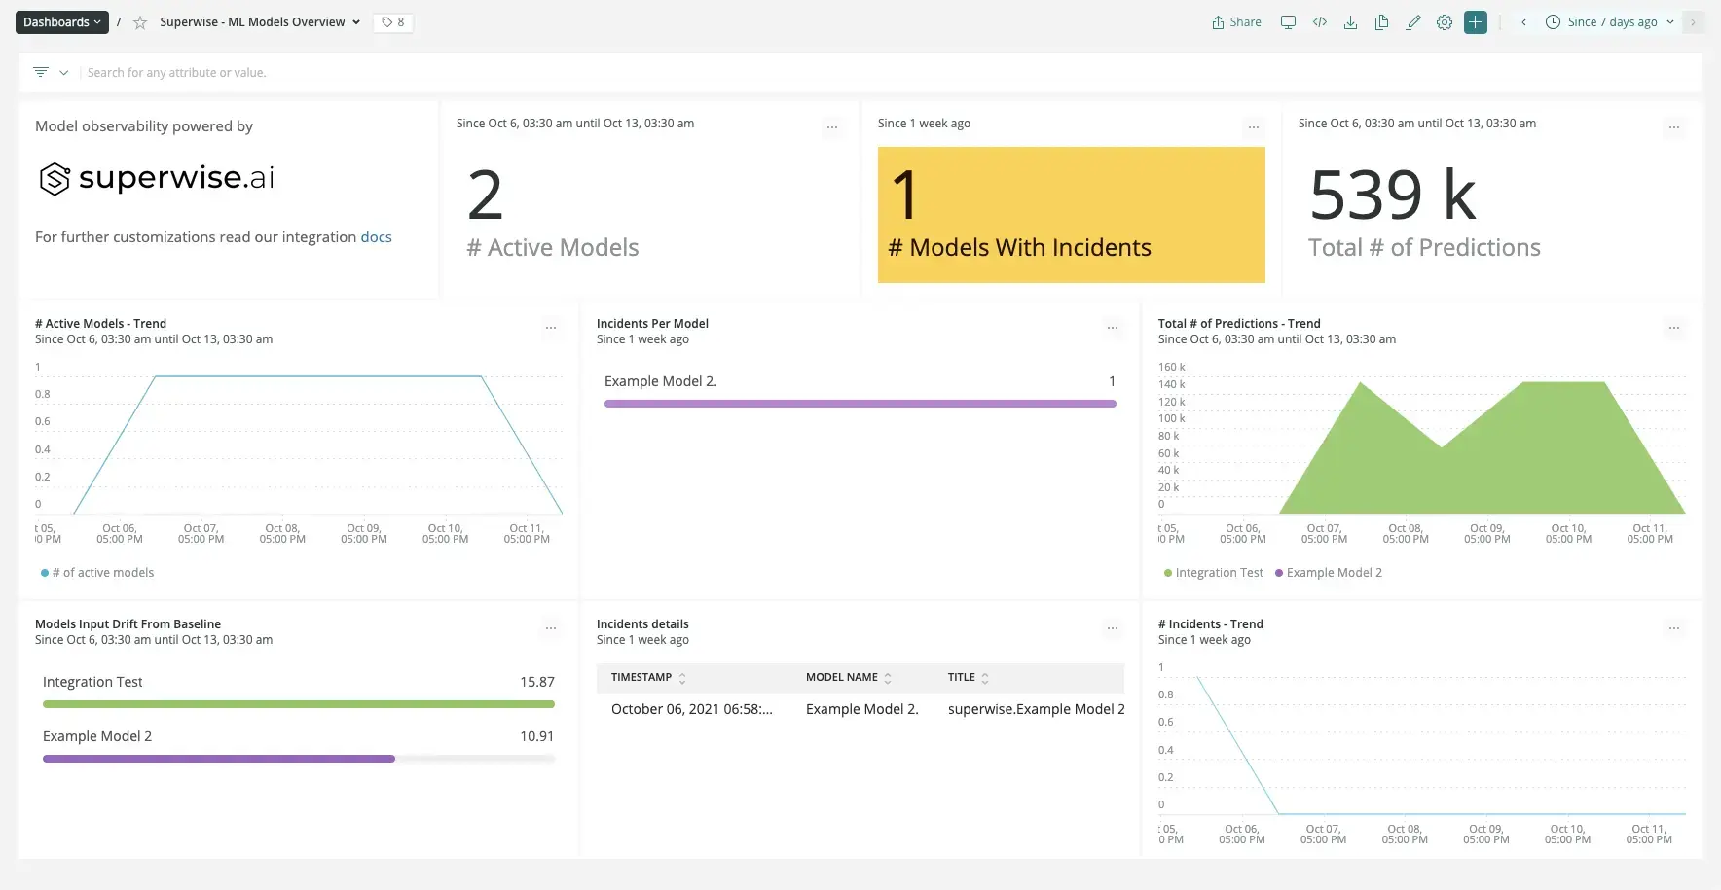The image size is (1721, 890).
Task: Open the tags badge showing 8
Action: 393,22
